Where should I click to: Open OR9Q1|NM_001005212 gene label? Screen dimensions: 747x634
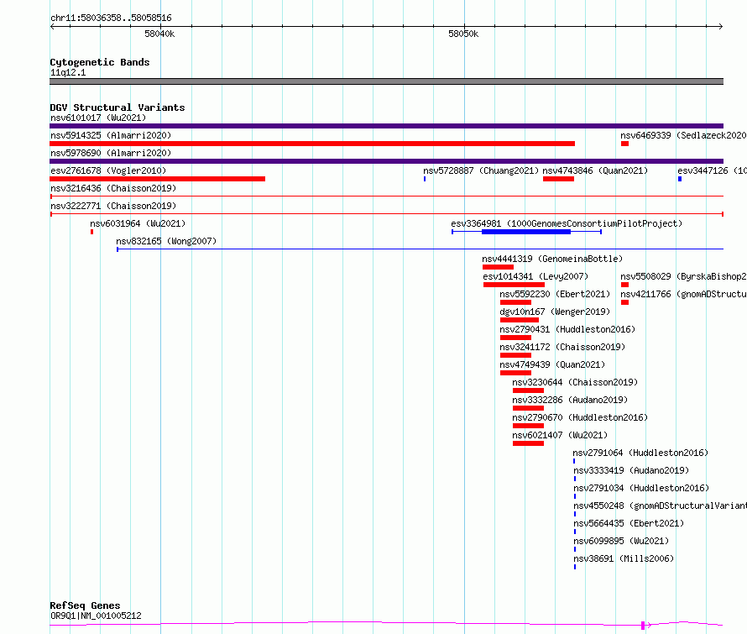click(x=96, y=616)
